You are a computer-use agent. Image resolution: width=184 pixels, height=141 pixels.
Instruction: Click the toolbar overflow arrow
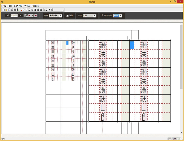[63, 10]
